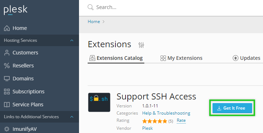The height and width of the screenshot is (133, 263).
Task: Collapse Links to Additional Services section
Action: [x=72, y=117]
